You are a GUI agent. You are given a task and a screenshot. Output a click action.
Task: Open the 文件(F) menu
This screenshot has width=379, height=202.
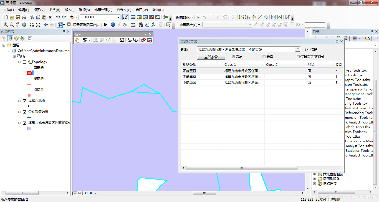[x=9, y=10]
